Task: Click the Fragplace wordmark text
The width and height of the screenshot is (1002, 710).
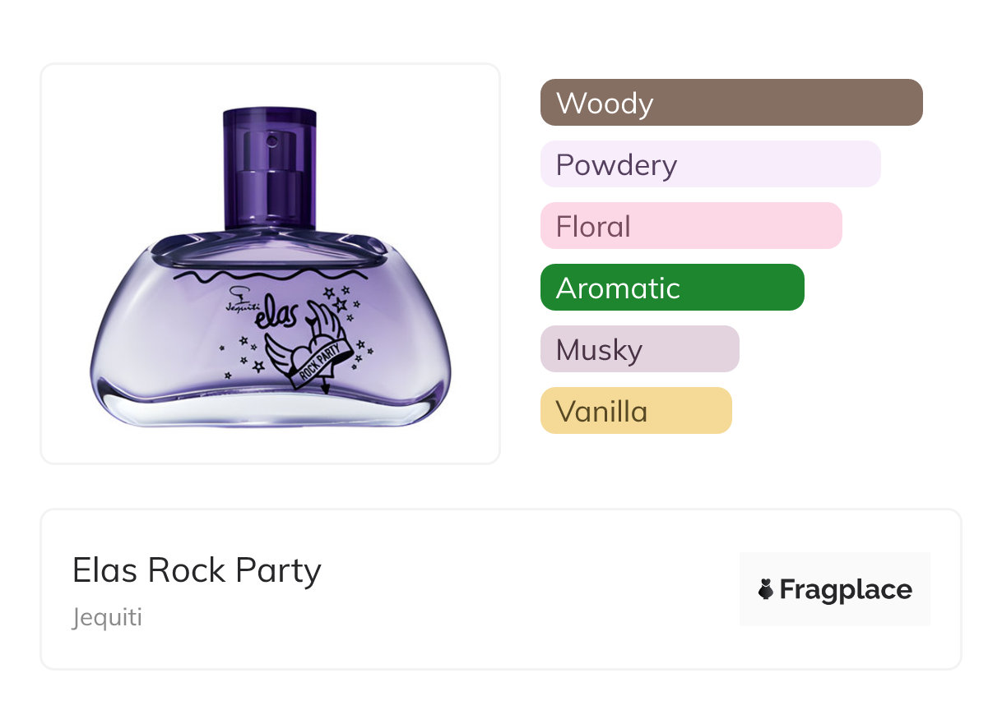Action: pos(846,590)
